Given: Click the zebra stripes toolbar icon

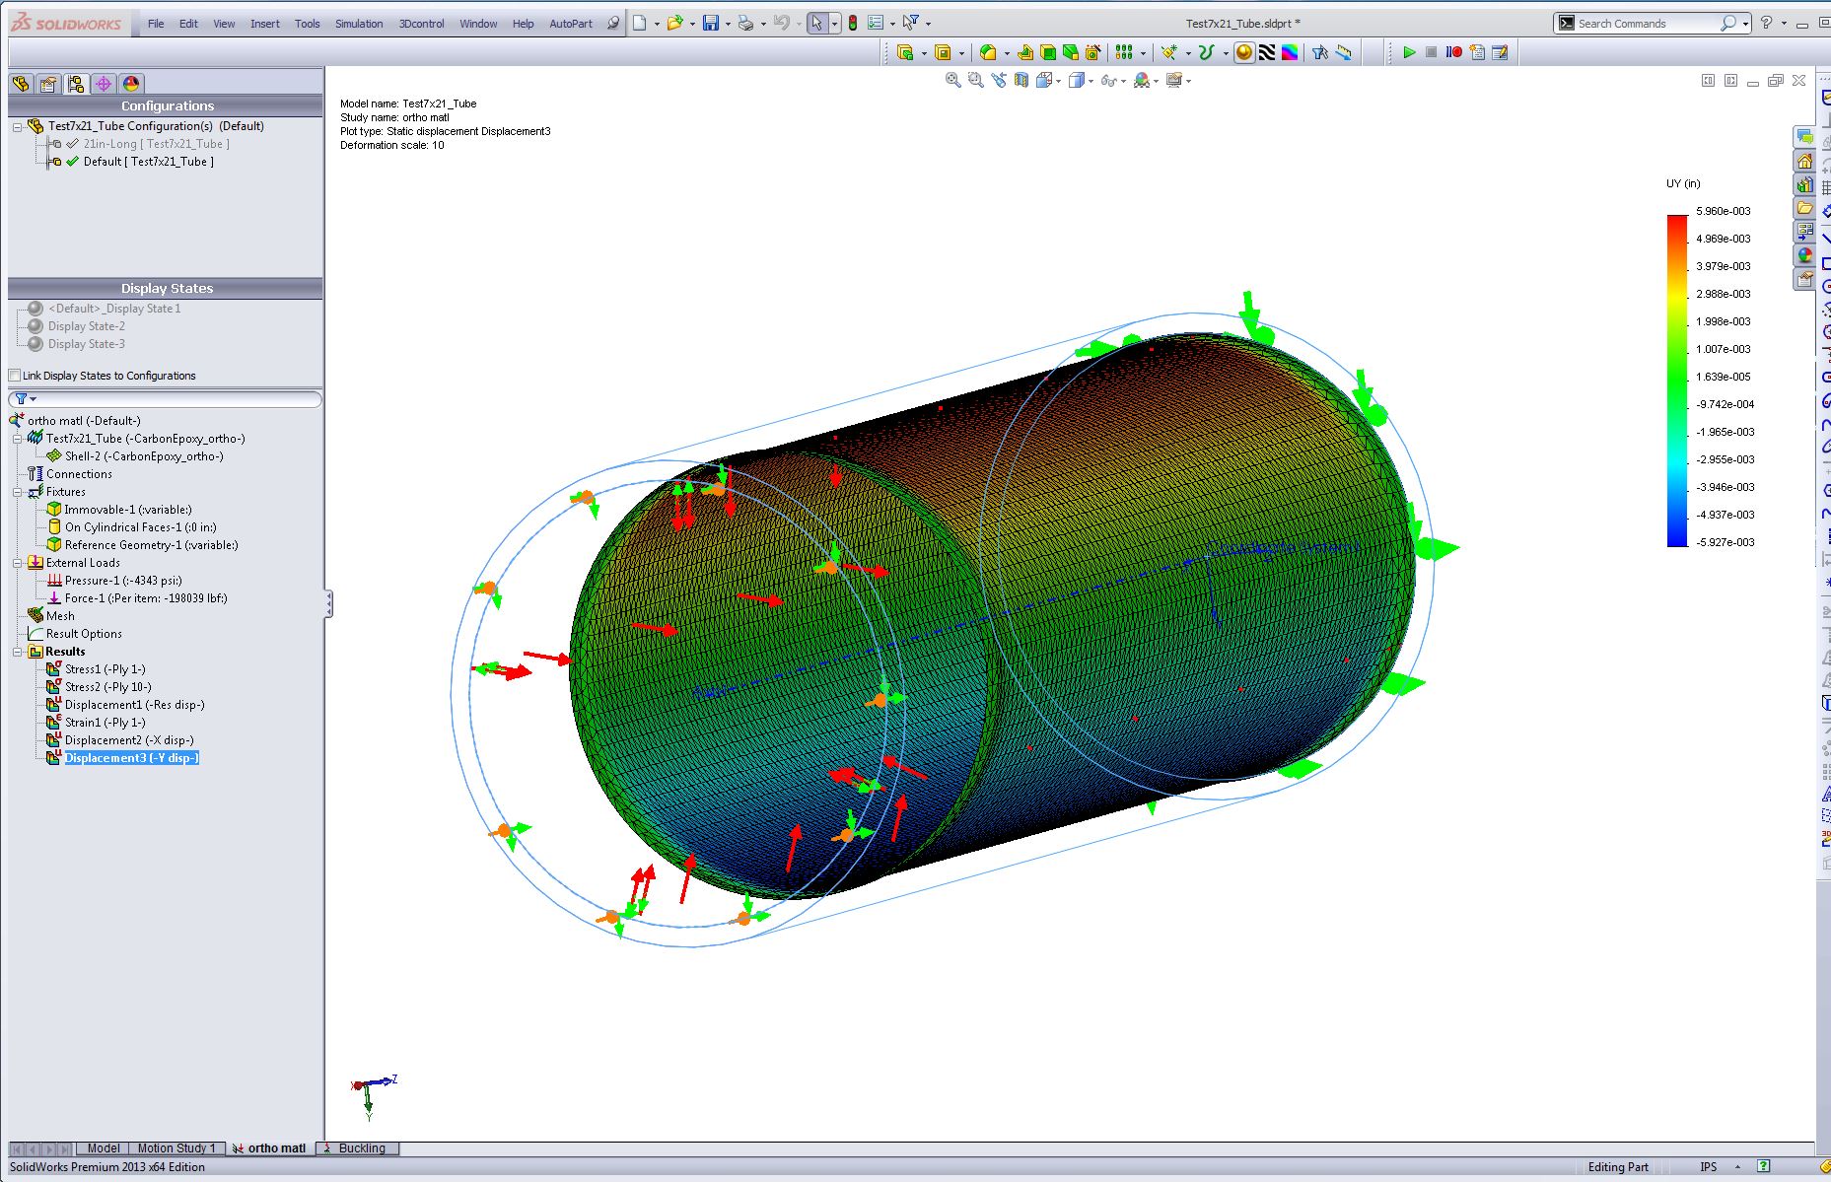Looking at the screenshot, I should pos(1267,52).
